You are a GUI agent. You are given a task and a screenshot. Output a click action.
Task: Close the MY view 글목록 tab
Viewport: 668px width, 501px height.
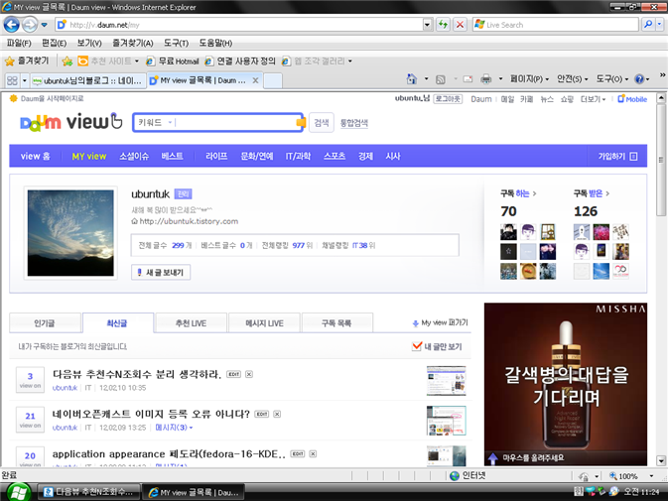click(x=255, y=80)
